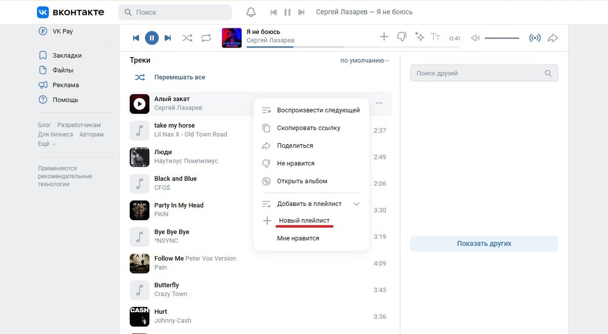Click artist 'Crazy Town'

(171, 294)
